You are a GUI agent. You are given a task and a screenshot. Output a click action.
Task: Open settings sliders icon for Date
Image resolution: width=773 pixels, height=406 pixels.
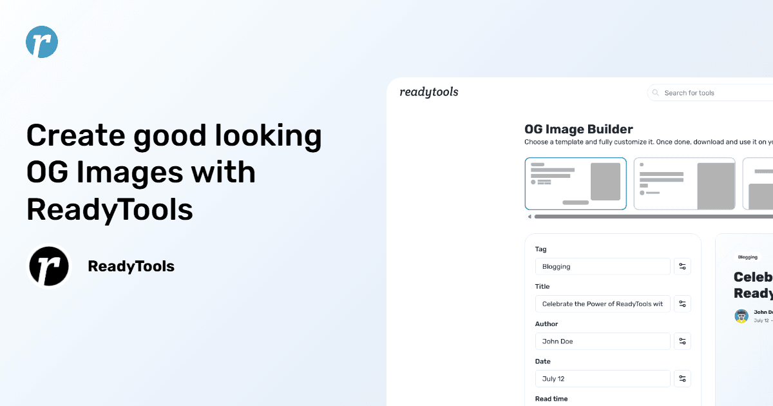point(683,378)
